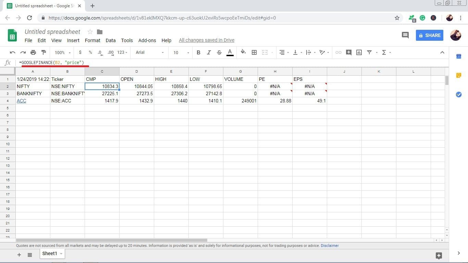468x263 pixels.
Task: Open the horizontal align dropdown
Action: (x=284, y=52)
